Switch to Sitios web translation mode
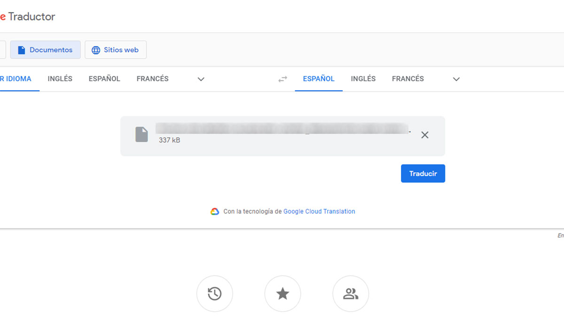This screenshot has width=564, height=317. pyautogui.click(x=116, y=50)
